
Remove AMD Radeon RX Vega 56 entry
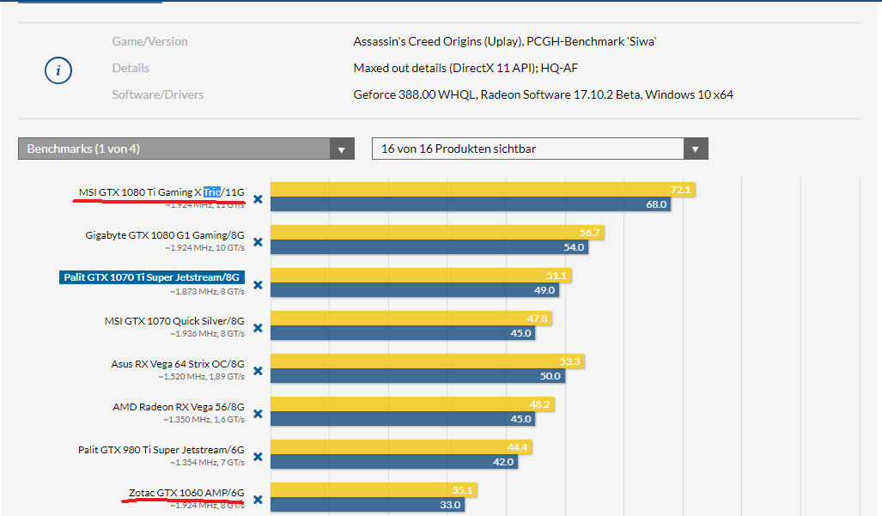[x=258, y=414]
